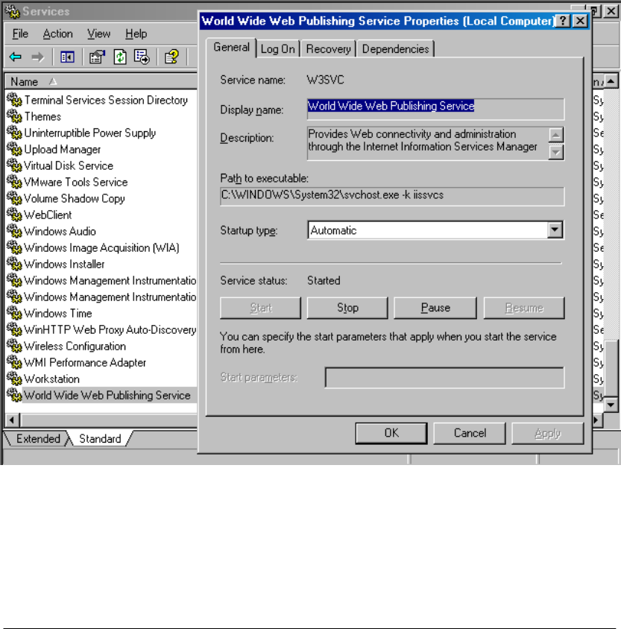Switch to the Log On tab
The image size is (621, 629).
pos(277,49)
